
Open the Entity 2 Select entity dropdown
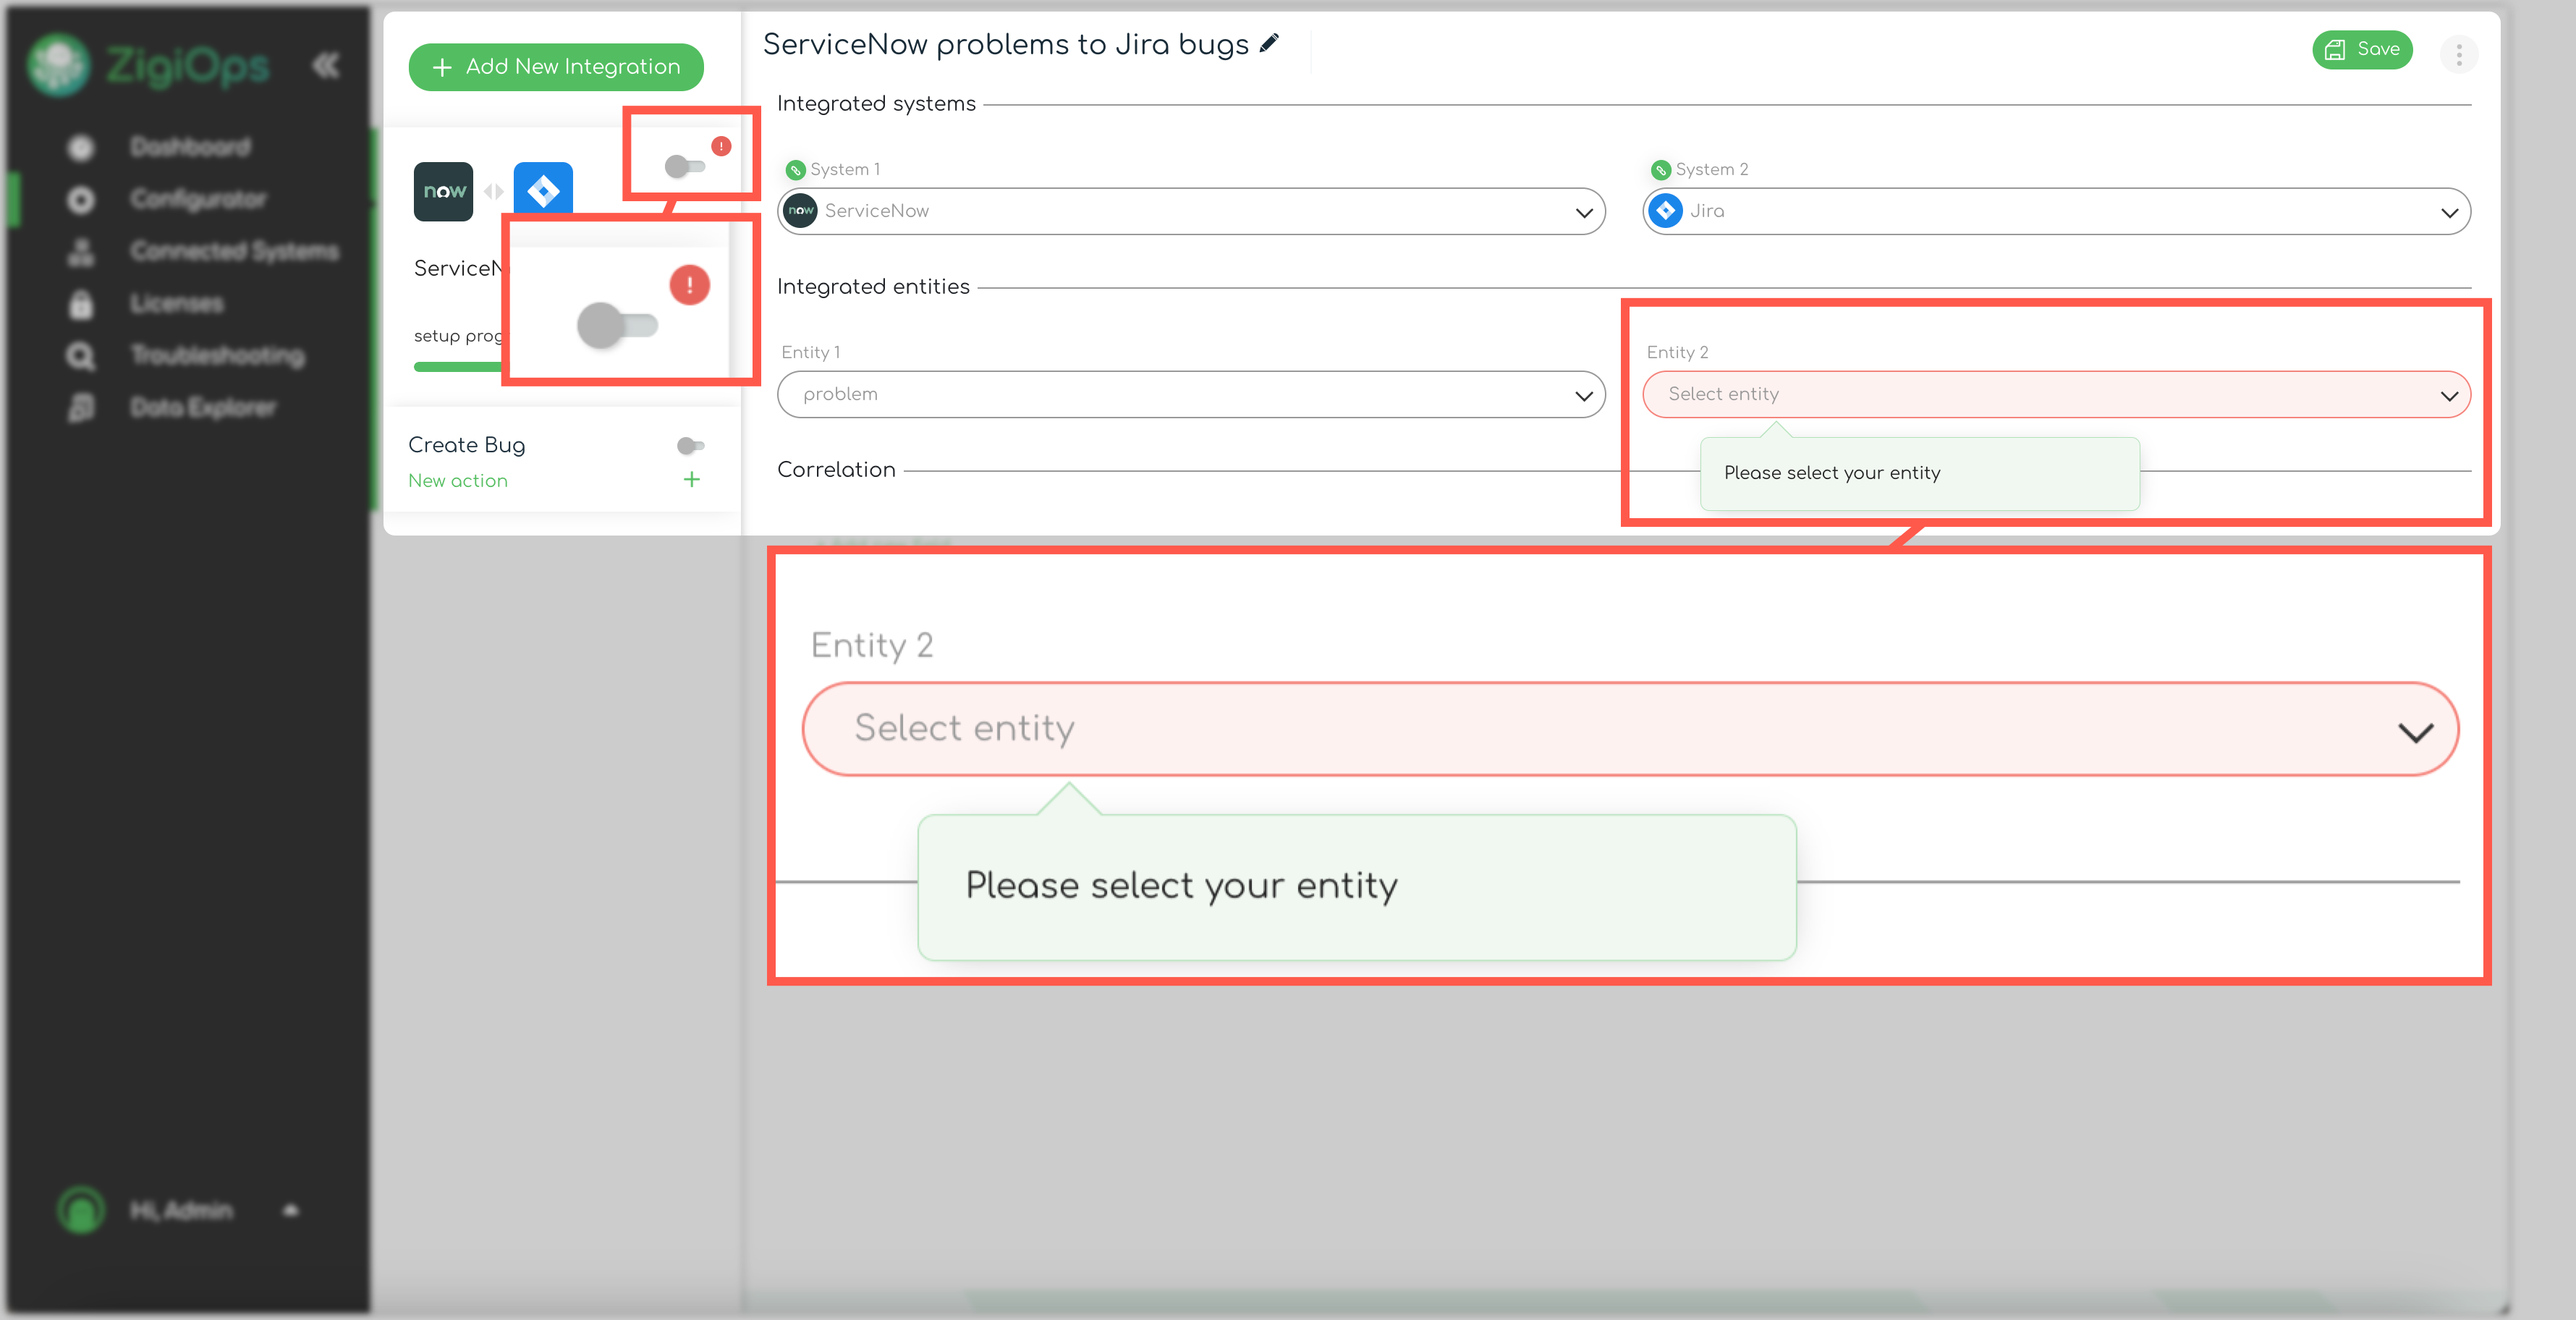tap(2056, 394)
